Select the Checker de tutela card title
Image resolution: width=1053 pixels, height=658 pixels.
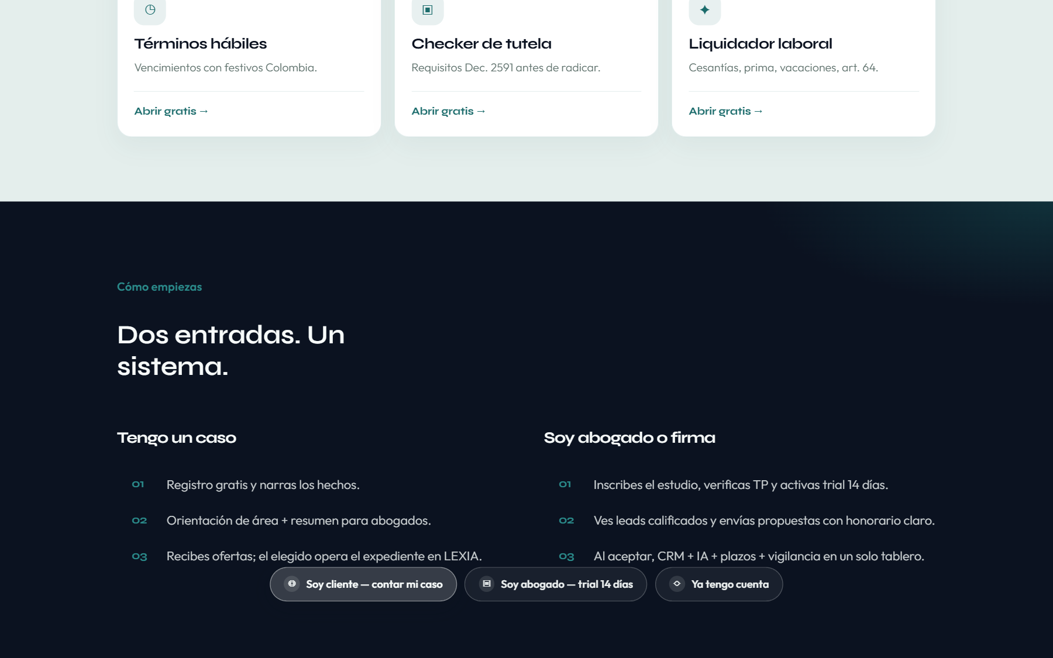click(x=481, y=44)
